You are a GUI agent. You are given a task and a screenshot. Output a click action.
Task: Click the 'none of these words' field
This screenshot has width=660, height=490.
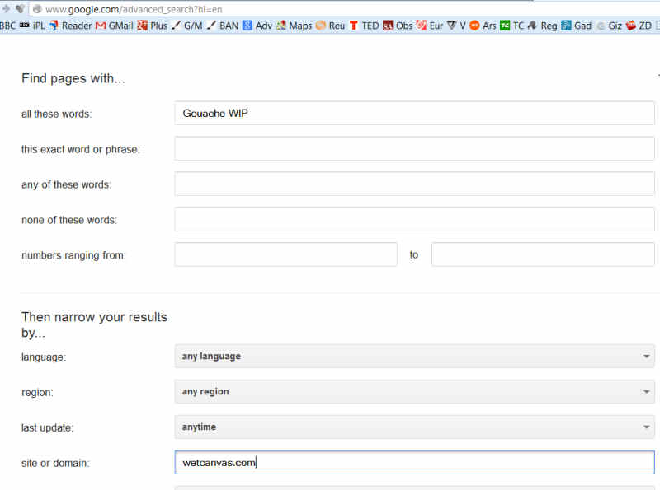pyautogui.click(x=415, y=219)
